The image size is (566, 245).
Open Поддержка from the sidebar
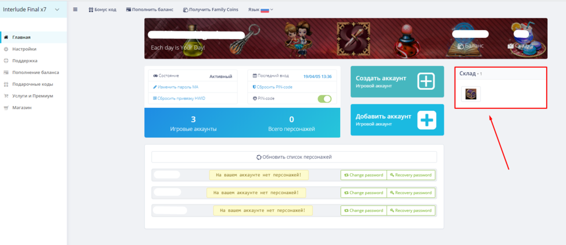click(24, 60)
